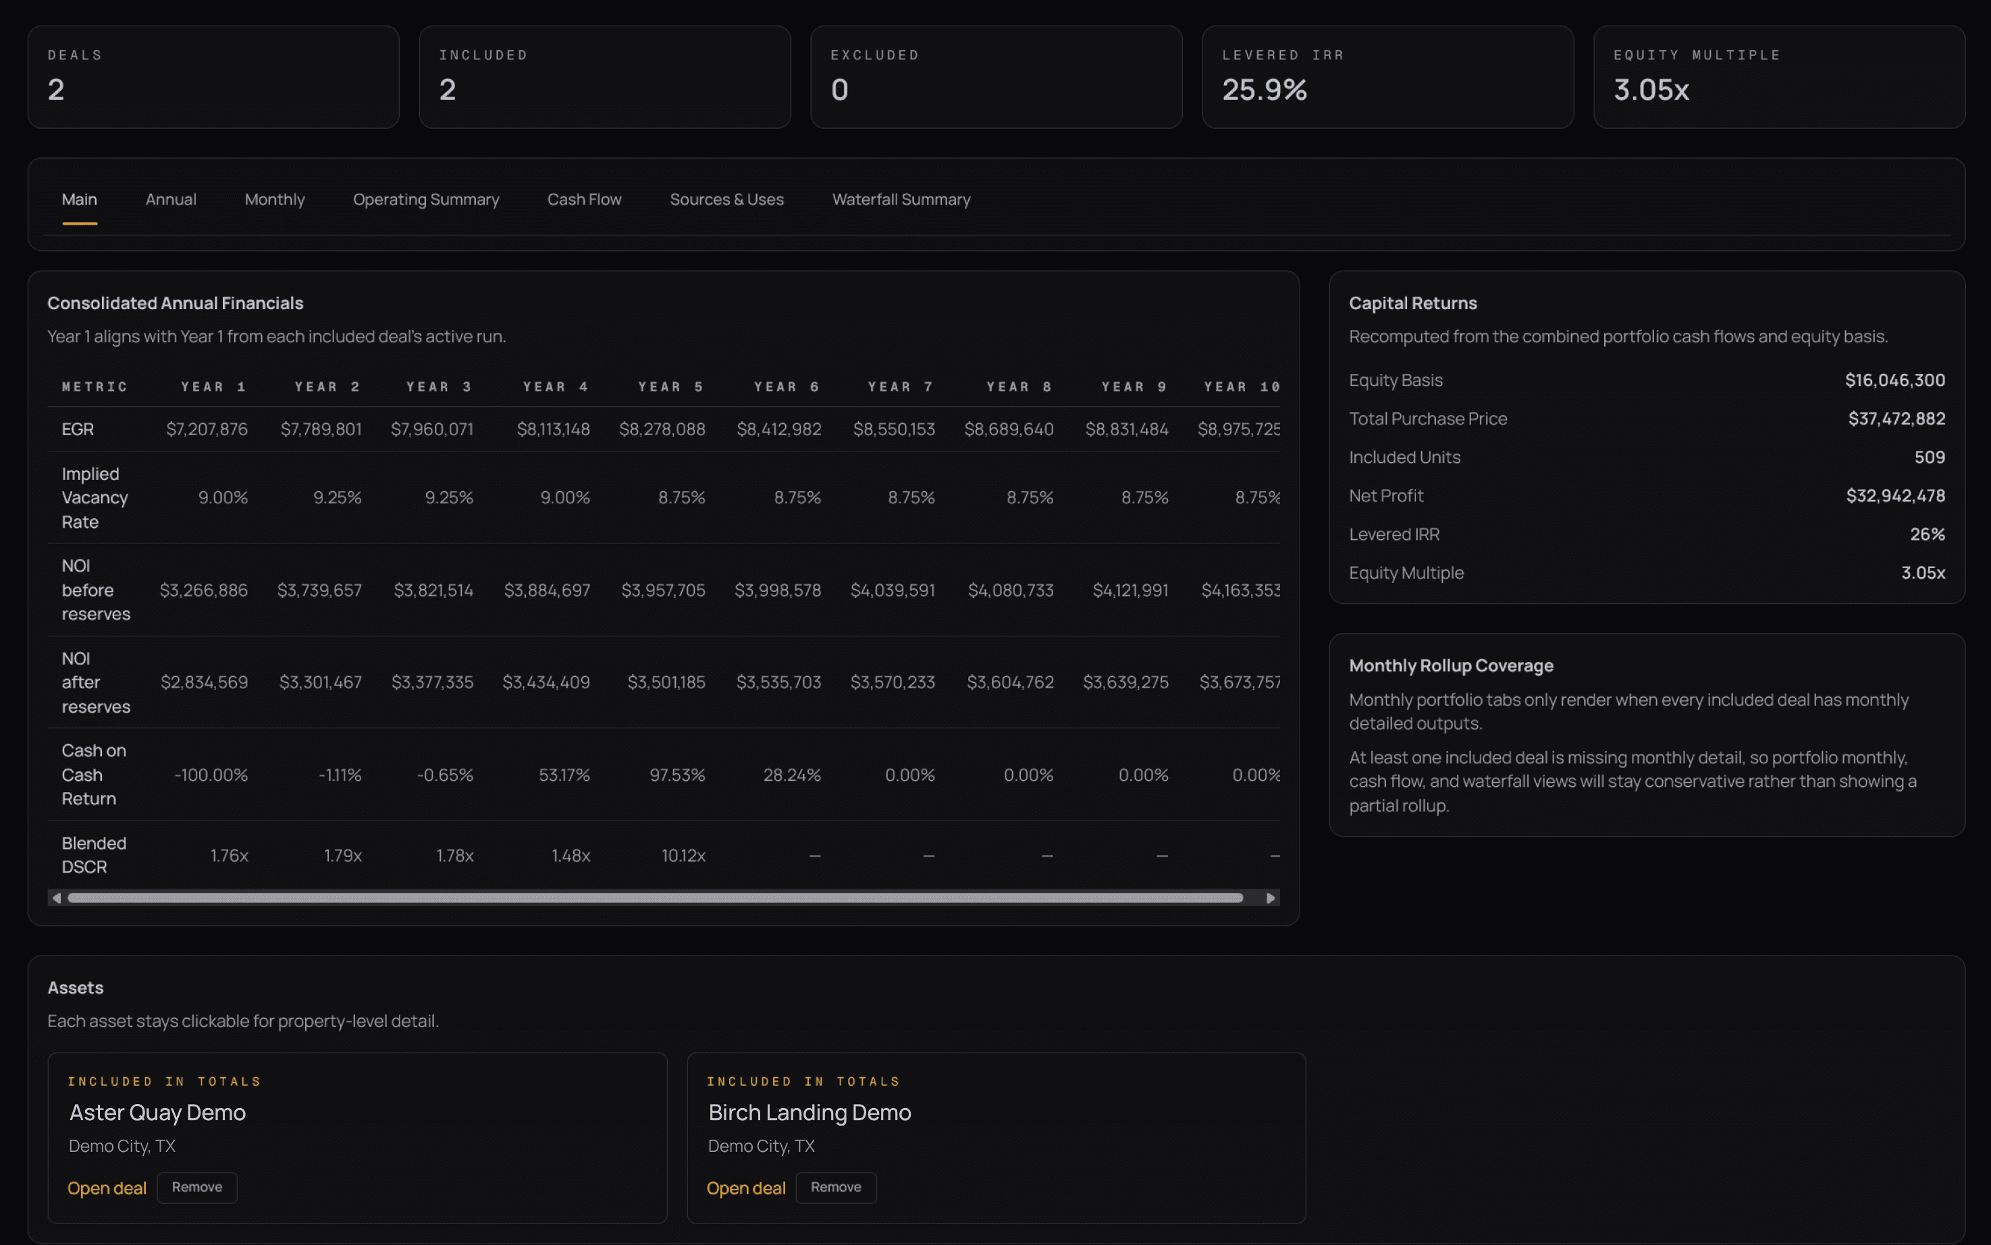Image resolution: width=1991 pixels, height=1245 pixels.
Task: Click Total Purchase Price value $37,472,882
Action: point(1896,418)
